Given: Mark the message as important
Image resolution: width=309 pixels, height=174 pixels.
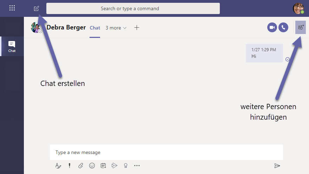Looking at the screenshot, I should [70, 166].
